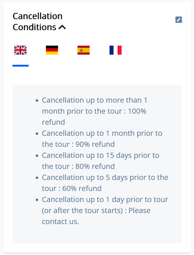Click the 60% refund condition line

(105, 183)
